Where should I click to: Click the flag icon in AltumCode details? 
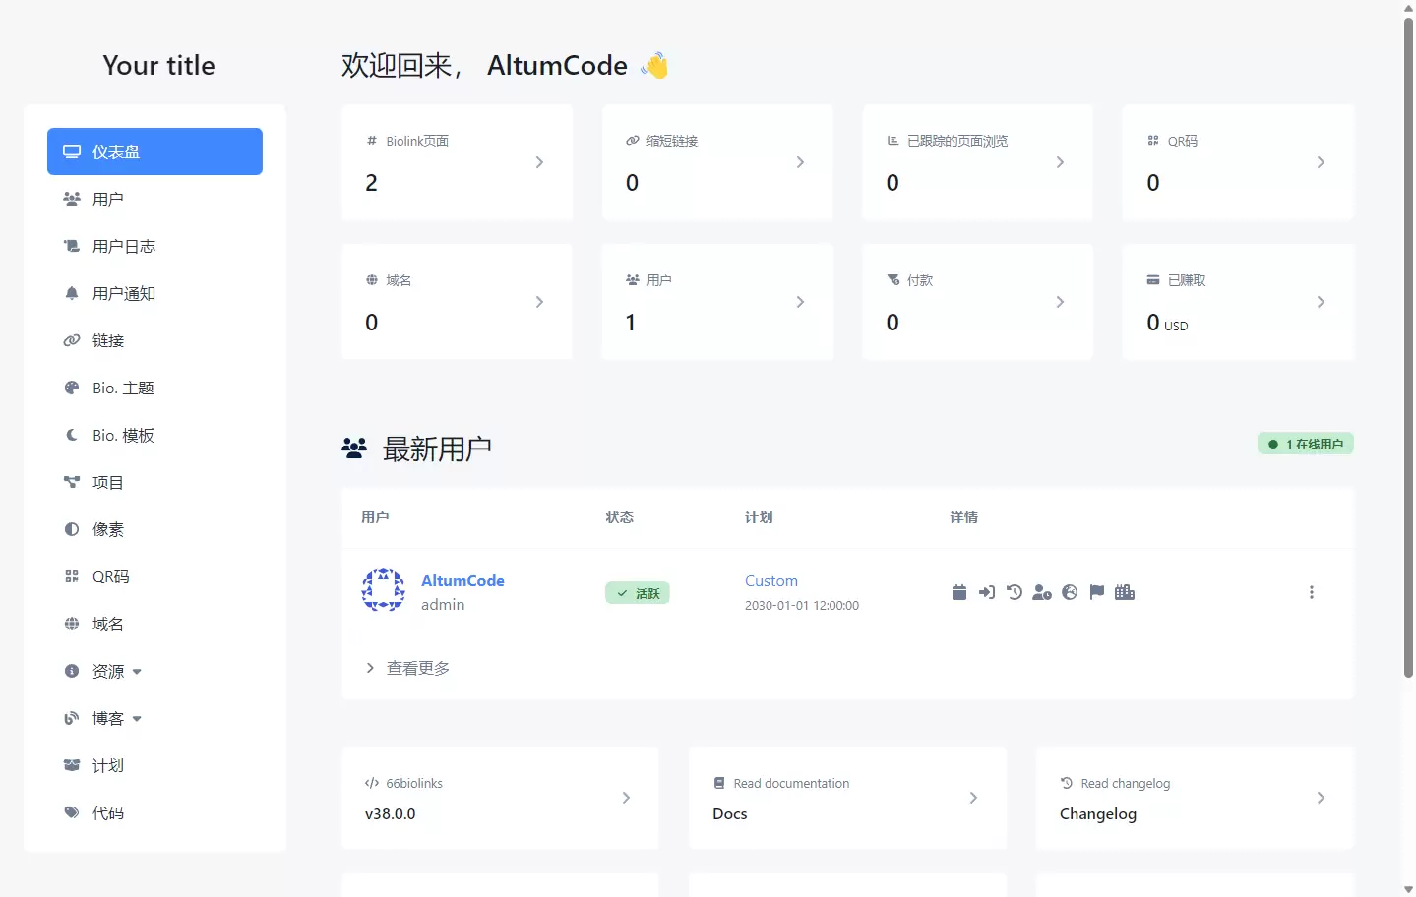tap(1097, 592)
